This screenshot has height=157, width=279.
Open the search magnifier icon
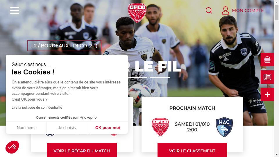click(x=209, y=10)
